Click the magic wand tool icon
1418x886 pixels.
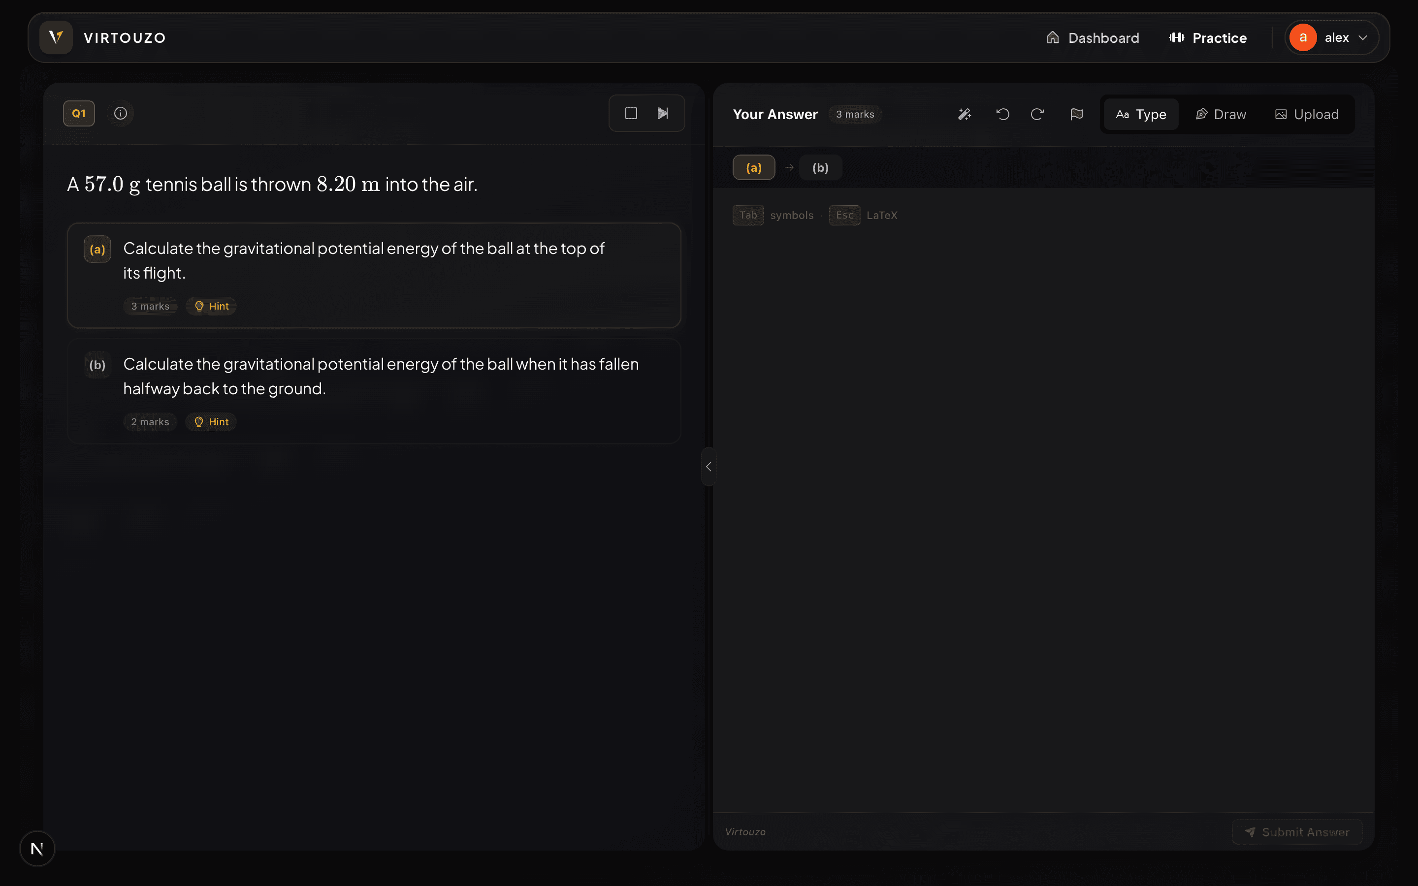click(965, 114)
